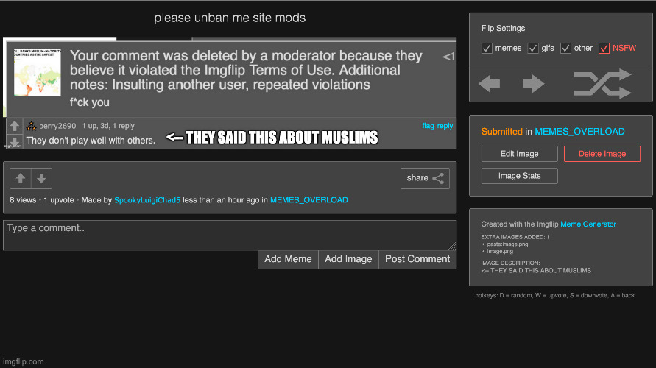The height and width of the screenshot is (368, 656).
Task: Upvote the meme with the up arrow
Action: (21, 179)
